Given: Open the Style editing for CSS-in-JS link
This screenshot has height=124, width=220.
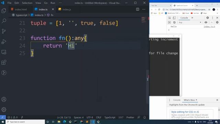Looking at the screenshot, I should coord(185,112).
